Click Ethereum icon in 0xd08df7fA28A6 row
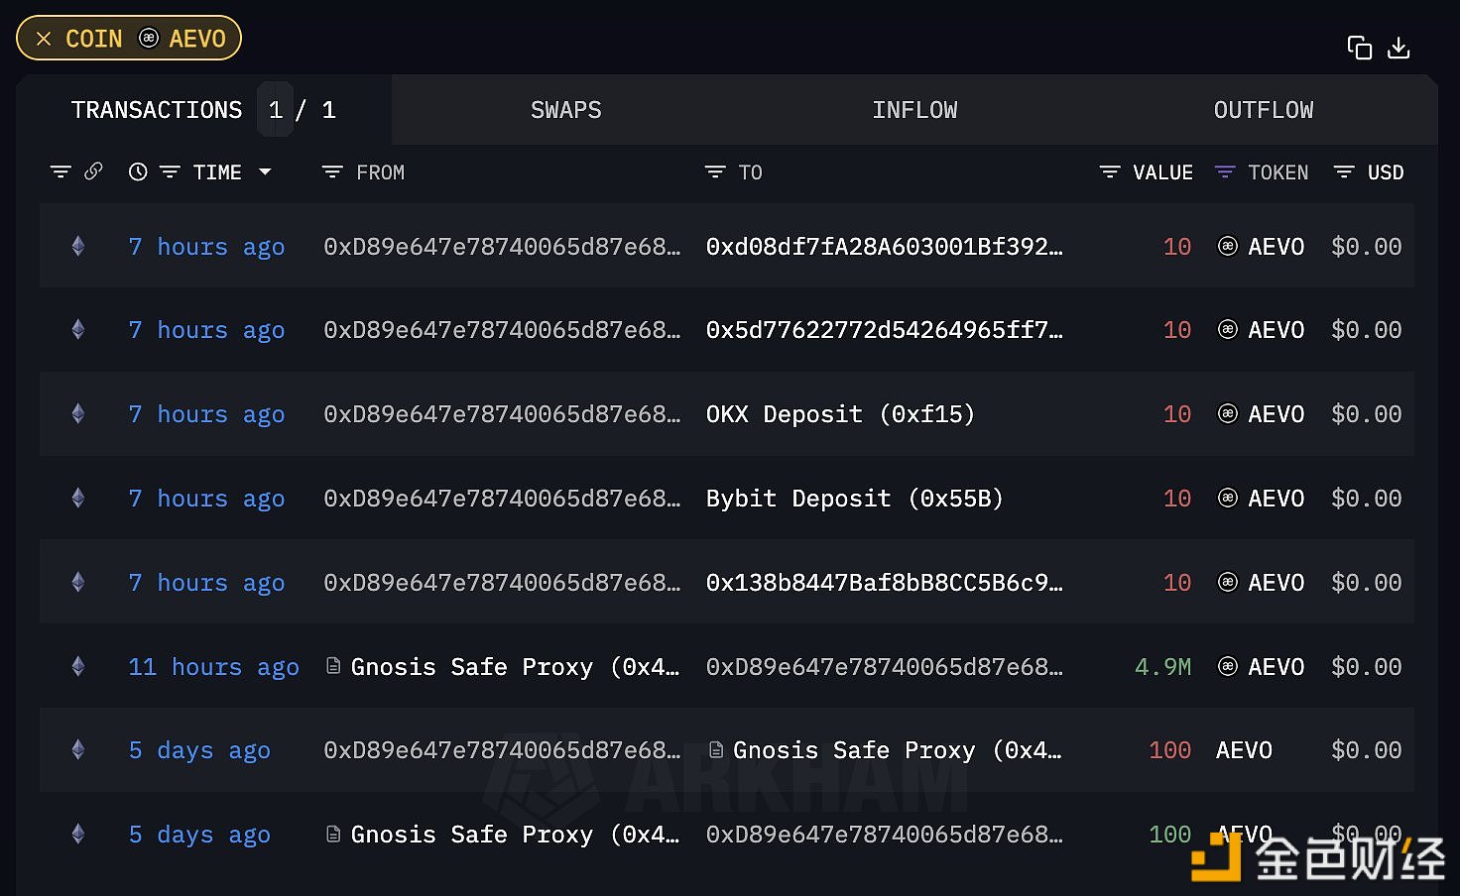This screenshot has width=1460, height=896. [x=78, y=246]
